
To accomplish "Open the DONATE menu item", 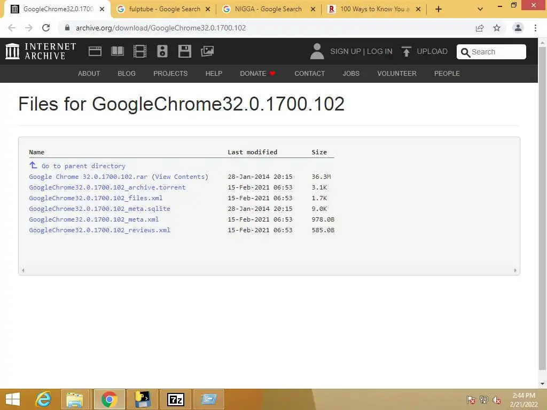I will (x=257, y=74).
